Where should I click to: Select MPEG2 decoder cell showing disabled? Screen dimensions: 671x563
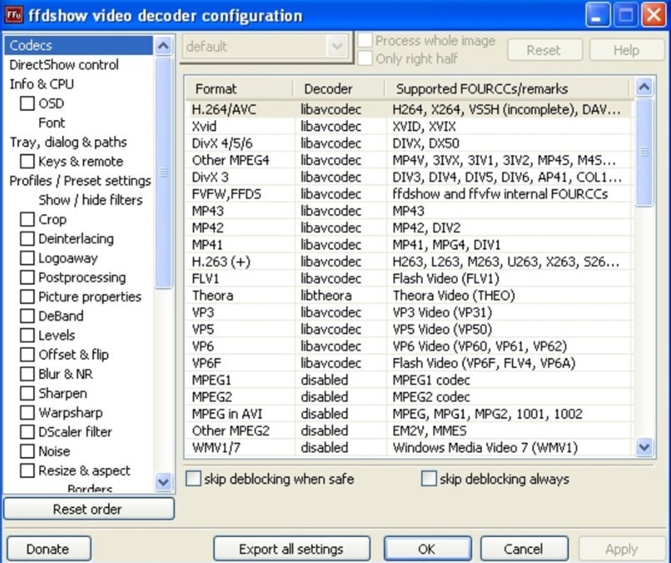click(325, 397)
